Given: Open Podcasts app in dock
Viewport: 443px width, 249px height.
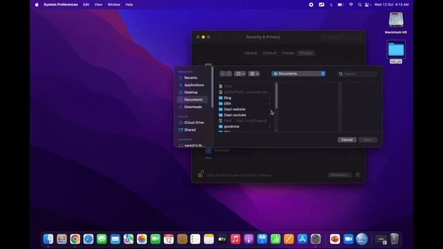Looking at the screenshot, I should pos(248,239).
